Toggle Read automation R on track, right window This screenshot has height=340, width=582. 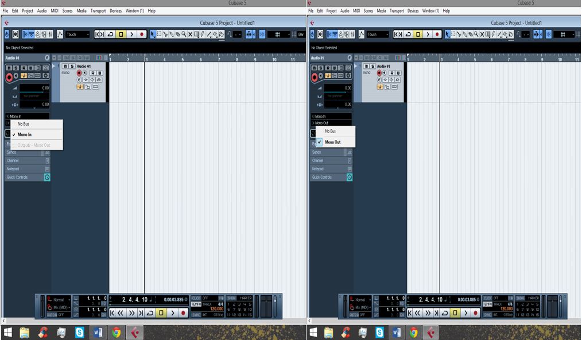point(392,73)
